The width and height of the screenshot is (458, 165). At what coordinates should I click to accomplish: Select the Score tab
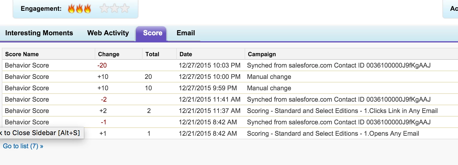pos(153,33)
